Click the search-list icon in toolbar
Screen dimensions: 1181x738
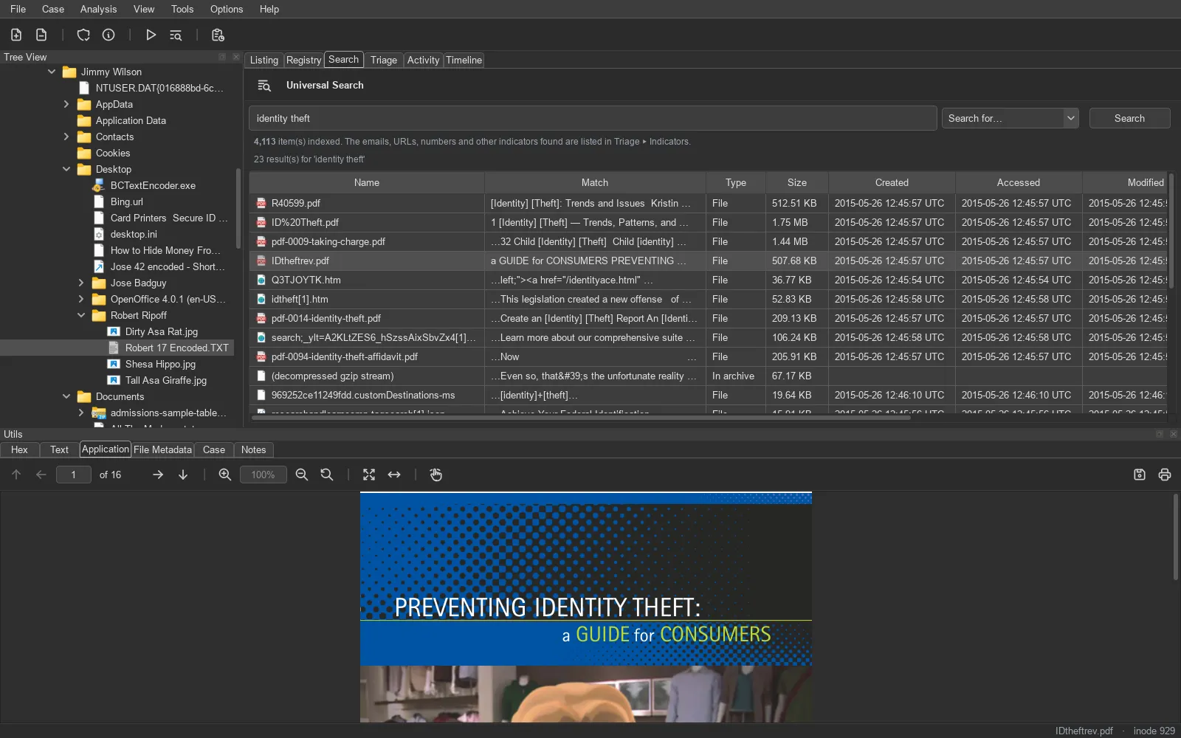point(176,35)
